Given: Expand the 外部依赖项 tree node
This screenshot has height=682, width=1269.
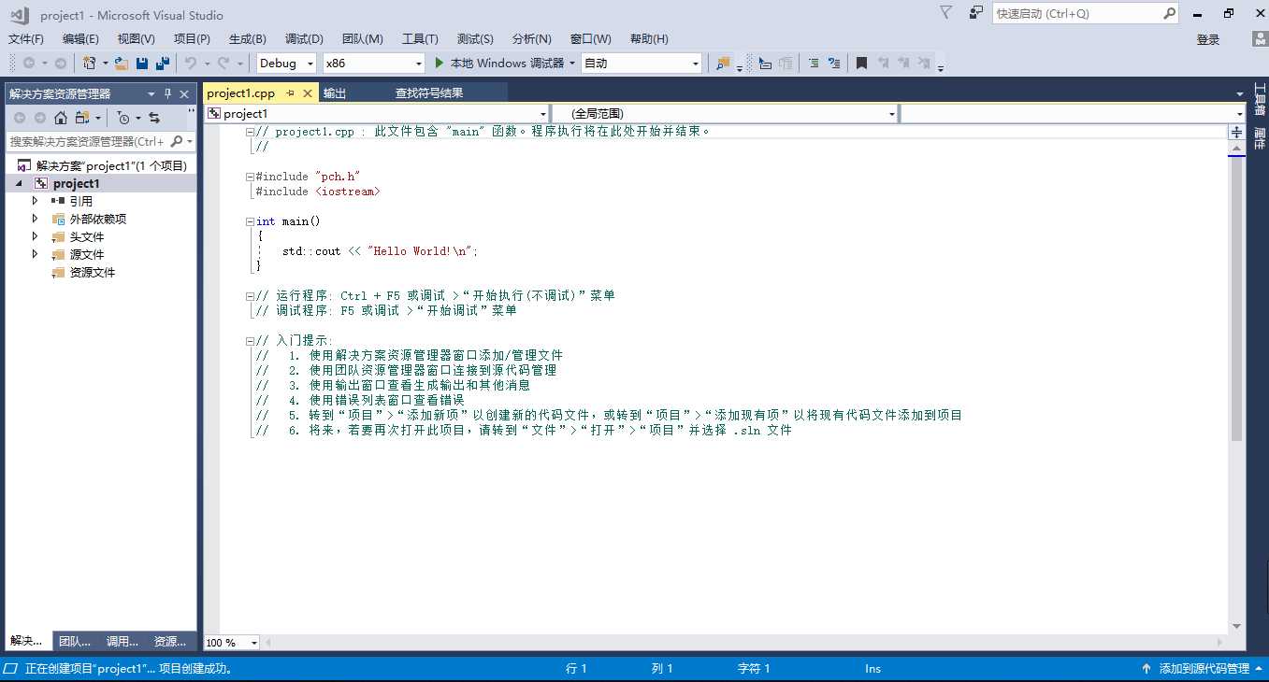Looking at the screenshot, I should coord(36,219).
